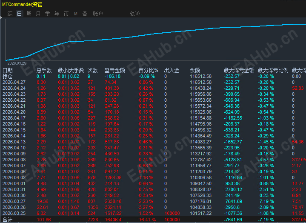Open the 备 notes tab
This screenshot has width=306, height=223.
click(85, 14)
